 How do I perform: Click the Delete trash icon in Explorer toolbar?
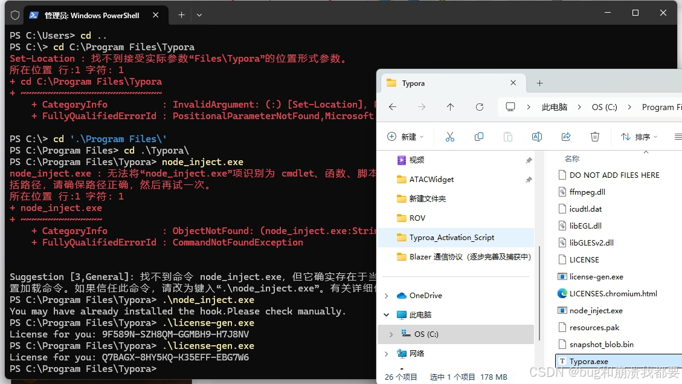coord(594,137)
